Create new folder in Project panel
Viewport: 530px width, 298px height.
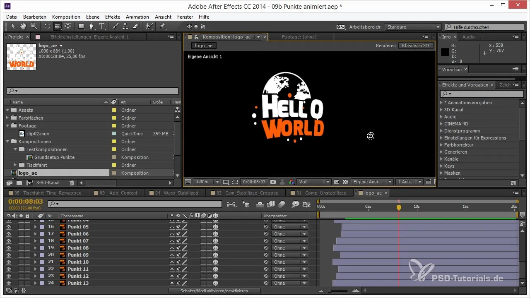(19, 183)
